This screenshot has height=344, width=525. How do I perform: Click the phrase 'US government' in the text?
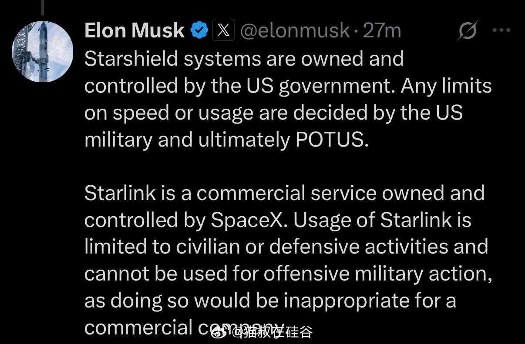321,86
